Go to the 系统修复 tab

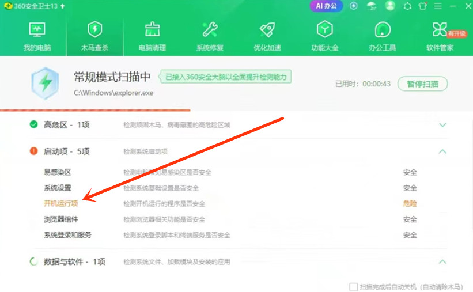[x=210, y=37]
